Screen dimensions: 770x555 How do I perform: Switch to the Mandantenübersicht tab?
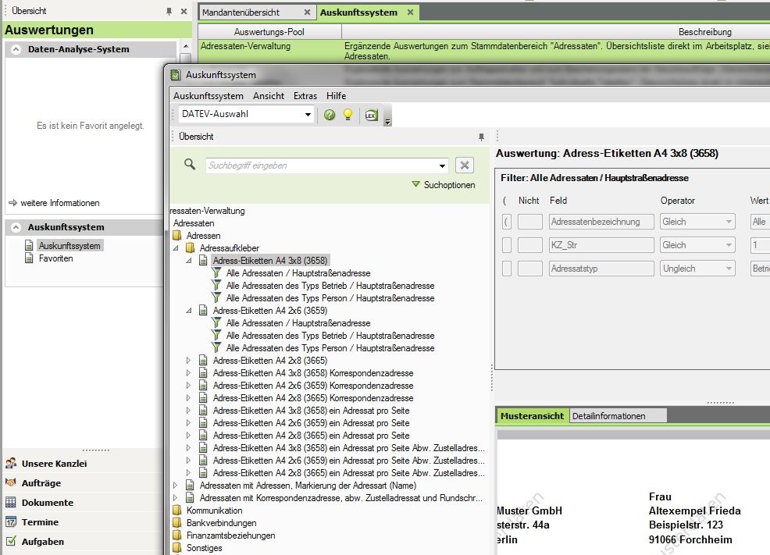click(x=241, y=12)
